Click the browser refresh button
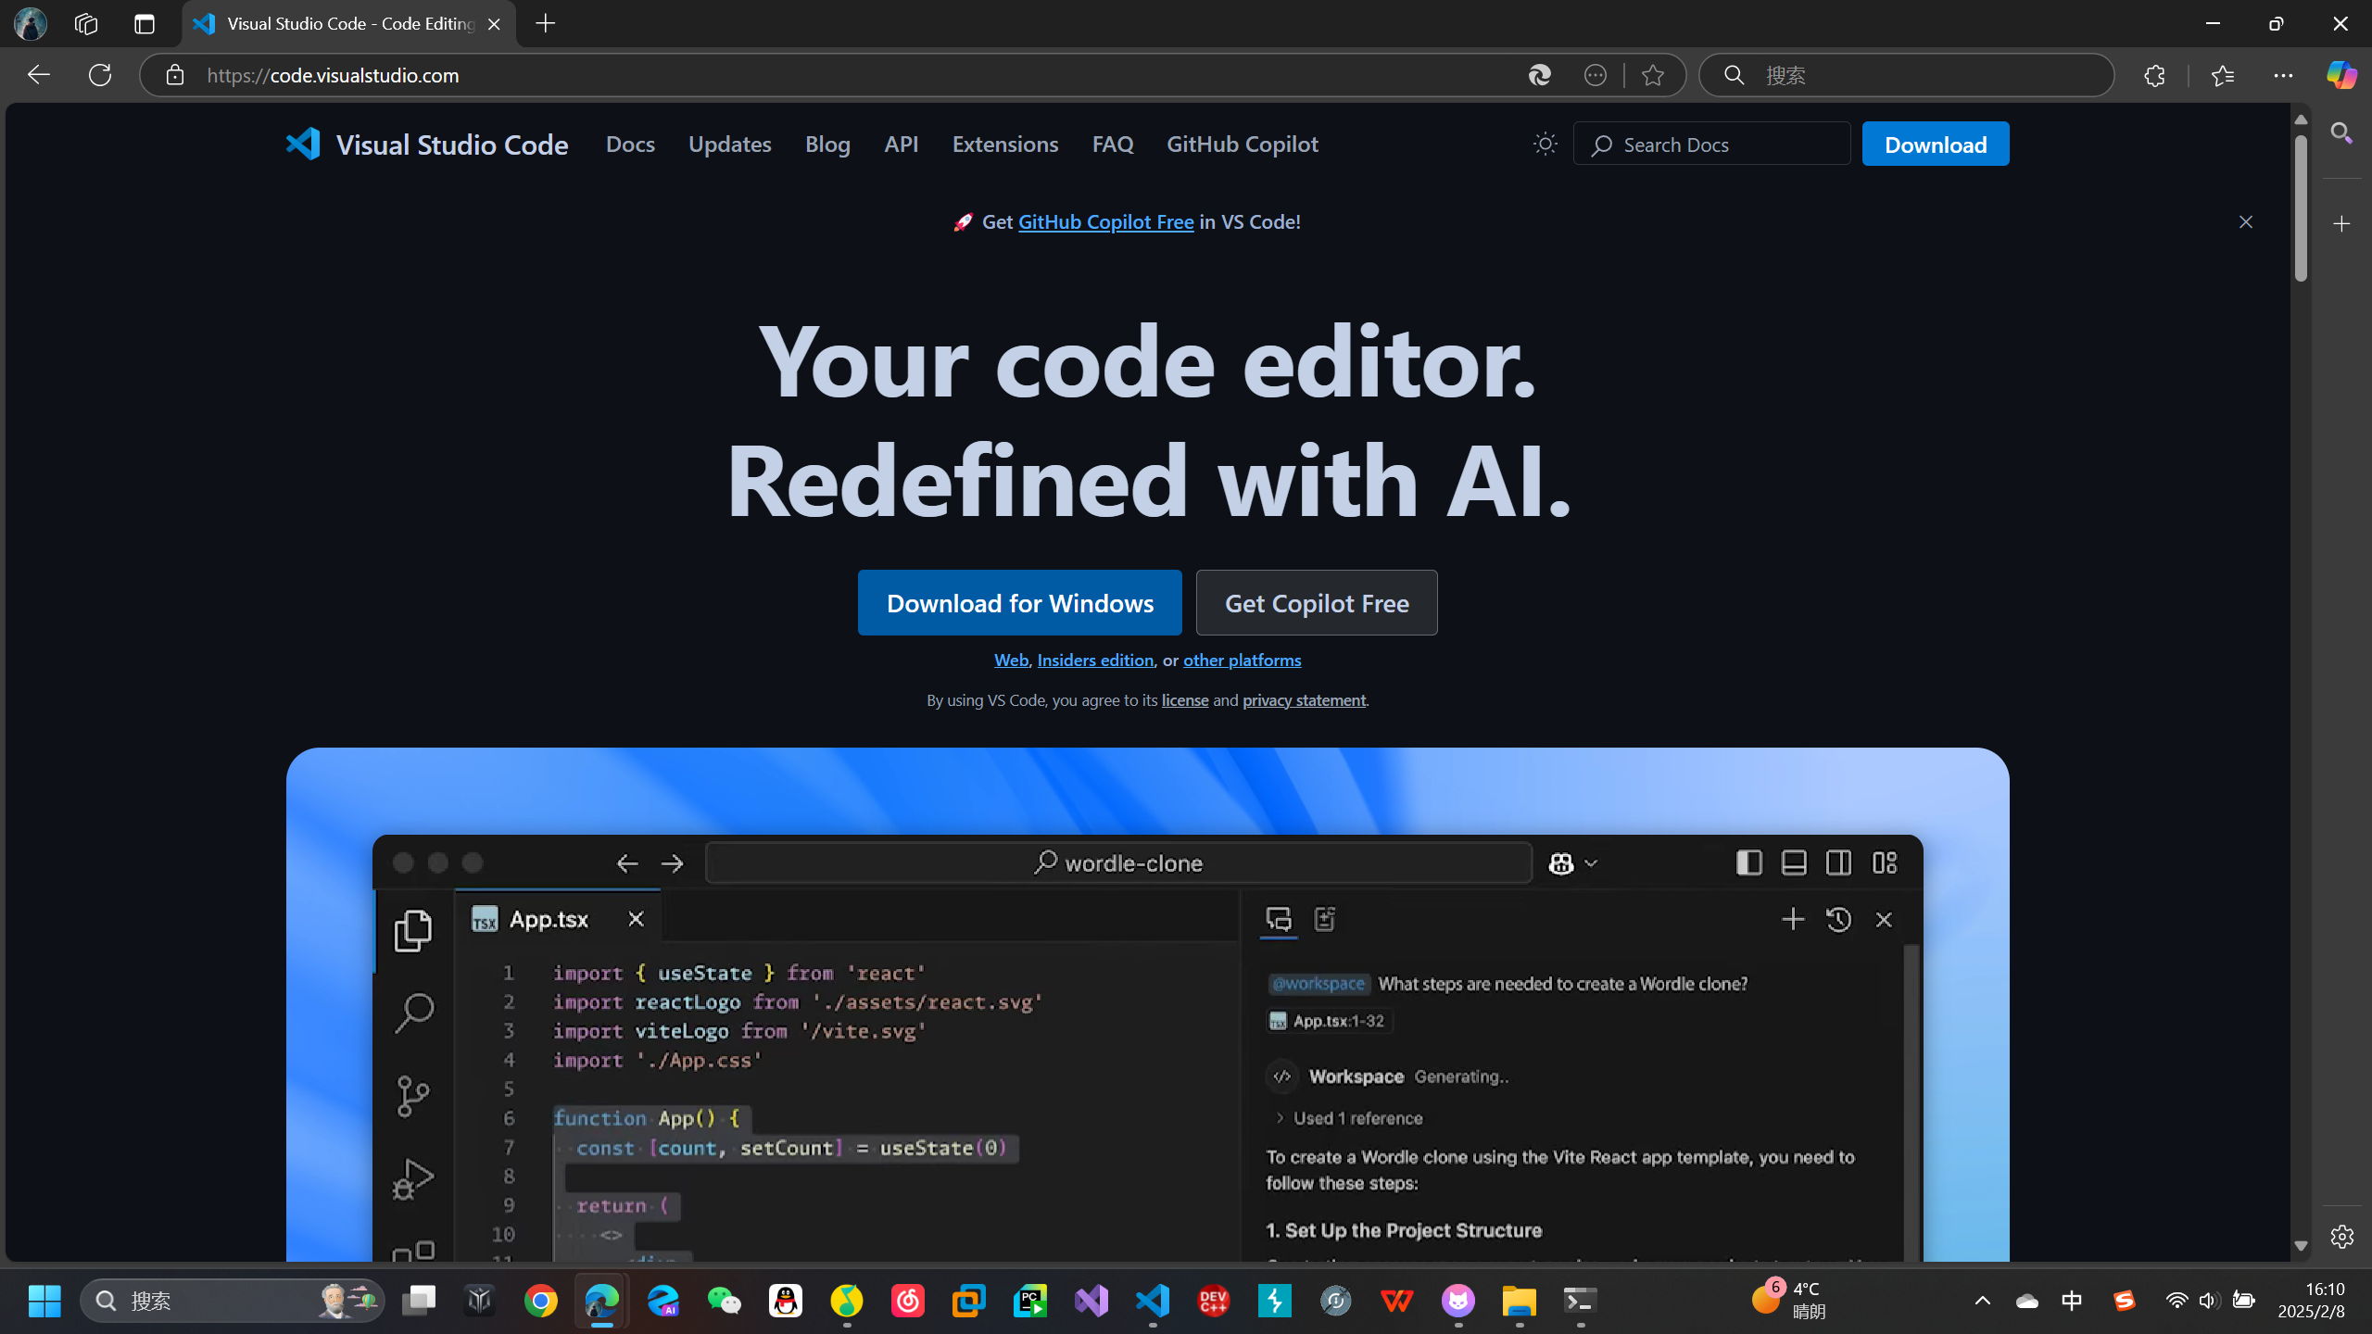This screenshot has width=2372, height=1334. 100,75
